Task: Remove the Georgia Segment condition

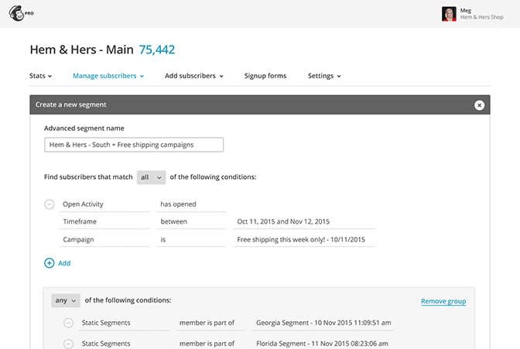Action: [68, 323]
